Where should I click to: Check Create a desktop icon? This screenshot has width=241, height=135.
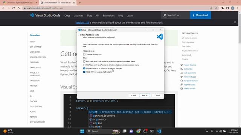84,54
